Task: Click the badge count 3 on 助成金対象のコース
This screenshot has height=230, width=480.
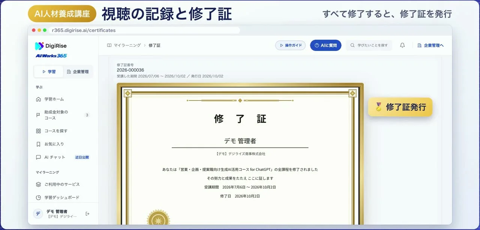Action: (x=87, y=115)
